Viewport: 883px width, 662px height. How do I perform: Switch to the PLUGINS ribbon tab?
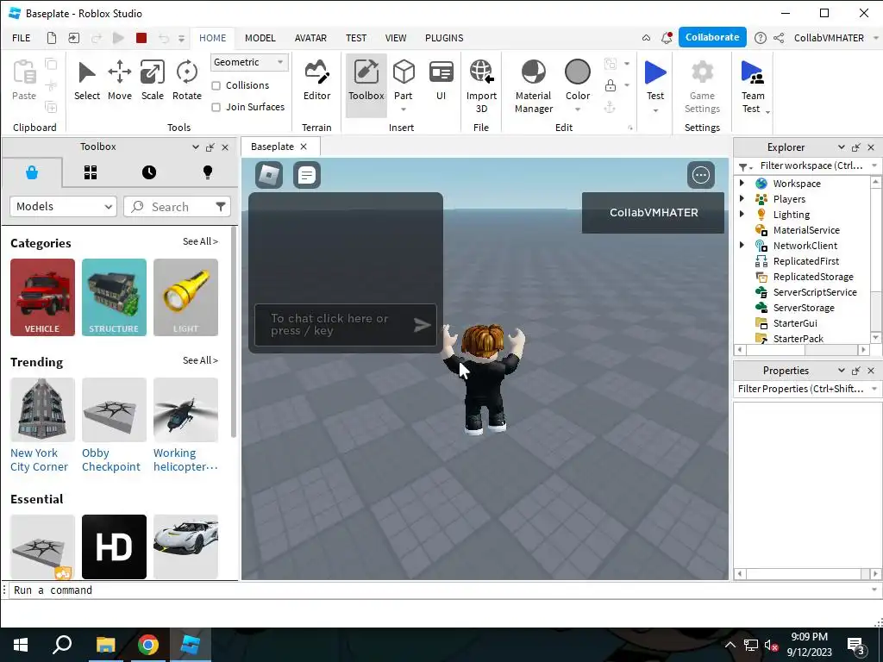coord(444,38)
